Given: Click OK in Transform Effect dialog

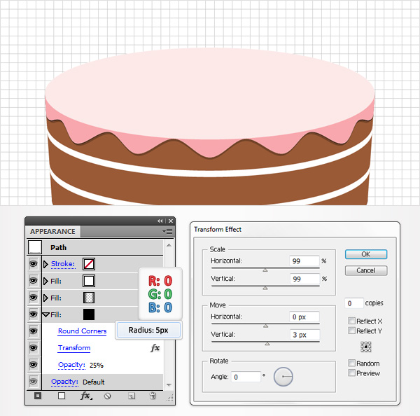Looking at the screenshot, I should [366, 254].
